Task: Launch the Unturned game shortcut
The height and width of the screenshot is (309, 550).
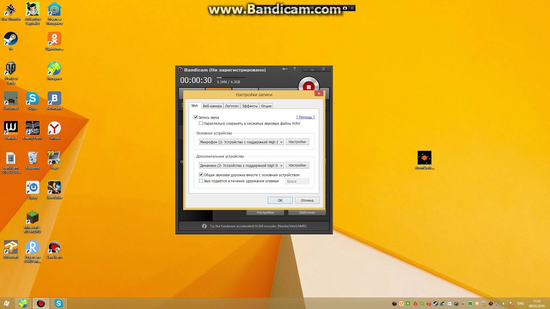Action: 11,101
